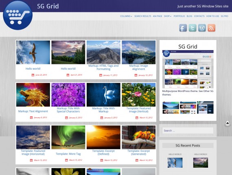Viewport: 232px width, 175px height.
Task: Click calendar icon under Template: More Tag
Action: (x=66, y=160)
